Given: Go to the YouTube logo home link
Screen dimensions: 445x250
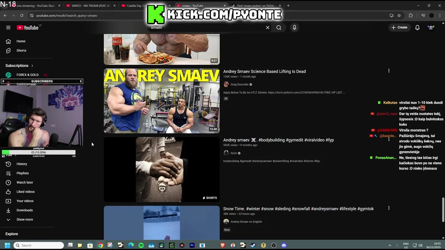Looking at the screenshot, I should pyautogui.click(x=27, y=27).
